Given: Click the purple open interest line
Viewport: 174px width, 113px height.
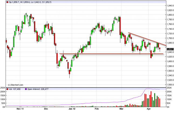Looking at the screenshot, I should click(x=83, y=103).
